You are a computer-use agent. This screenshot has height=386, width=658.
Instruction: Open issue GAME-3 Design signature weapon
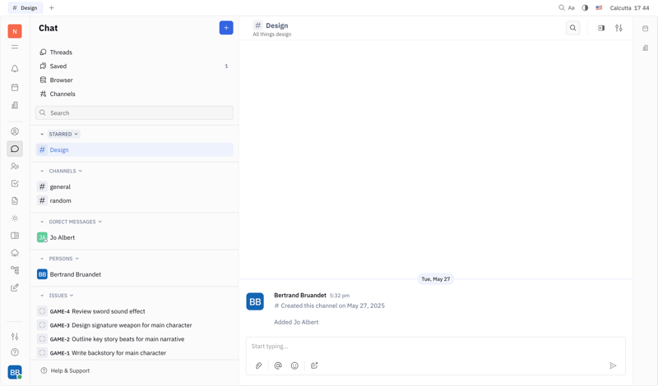[134, 324]
